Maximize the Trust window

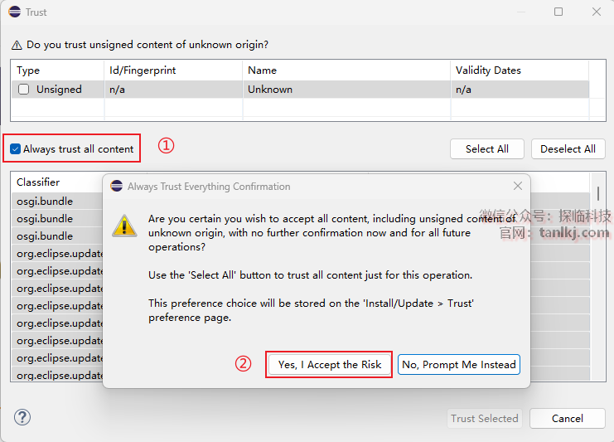[558, 12]
